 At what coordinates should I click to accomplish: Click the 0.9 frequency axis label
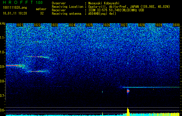click(x=2, y=67)
